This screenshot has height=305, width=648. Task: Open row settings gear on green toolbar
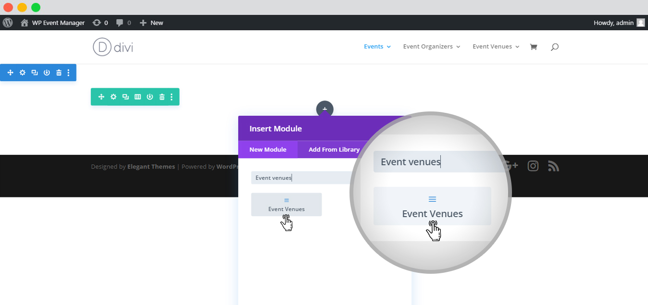[x=113, y=97]
